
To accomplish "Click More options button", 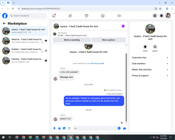I will (x=108, y=40).
